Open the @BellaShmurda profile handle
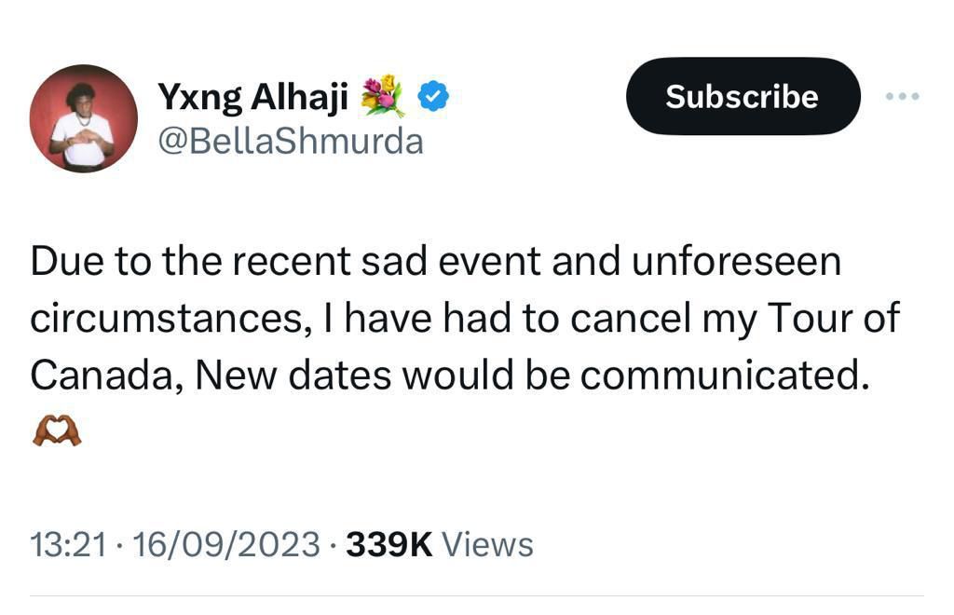954x615 pixels. coord(291,140)
